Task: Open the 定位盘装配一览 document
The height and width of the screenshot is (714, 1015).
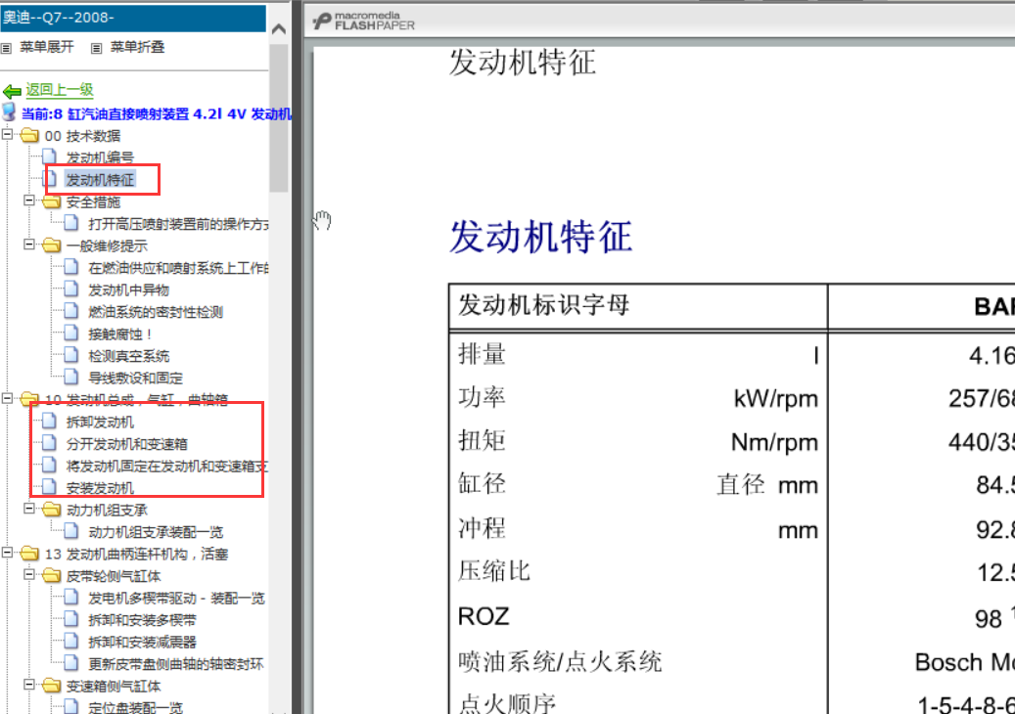Action: 135,707
